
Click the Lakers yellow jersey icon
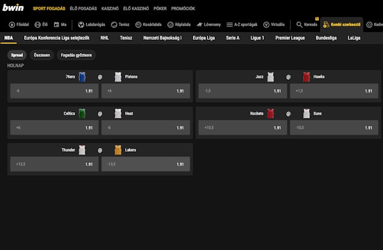pos(118,150)
